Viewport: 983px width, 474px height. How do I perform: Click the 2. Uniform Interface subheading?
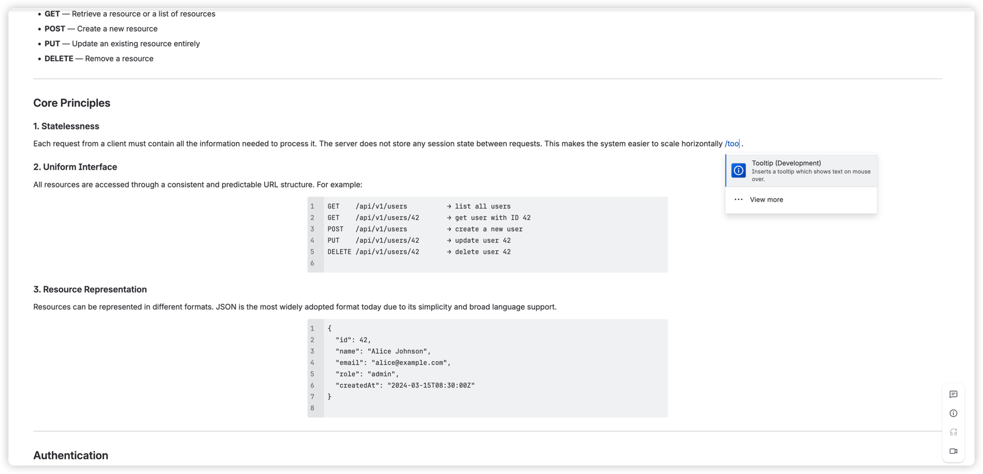[x=75, y=166]
